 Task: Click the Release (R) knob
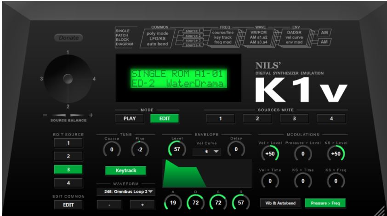[241, 203]
